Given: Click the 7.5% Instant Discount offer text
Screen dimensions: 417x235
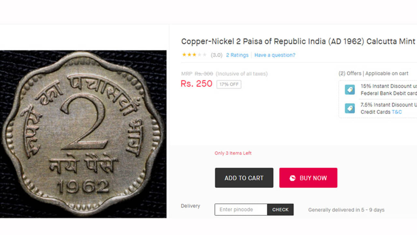Looking at the screenshot, I should [388, 105].
